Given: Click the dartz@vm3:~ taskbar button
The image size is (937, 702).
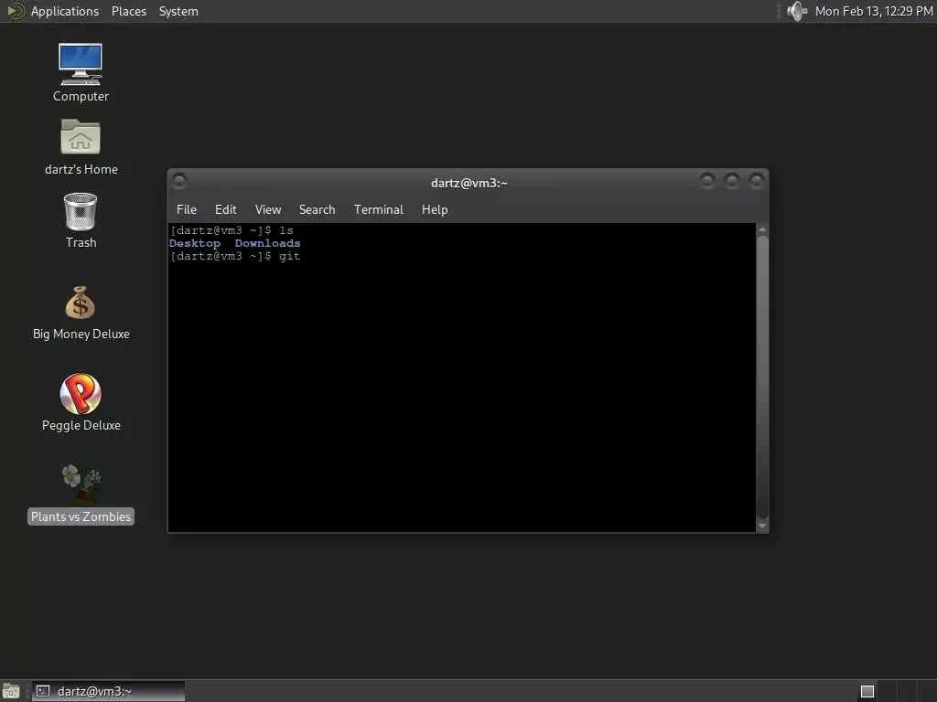Looking at the screenshot, I should 108,691.
